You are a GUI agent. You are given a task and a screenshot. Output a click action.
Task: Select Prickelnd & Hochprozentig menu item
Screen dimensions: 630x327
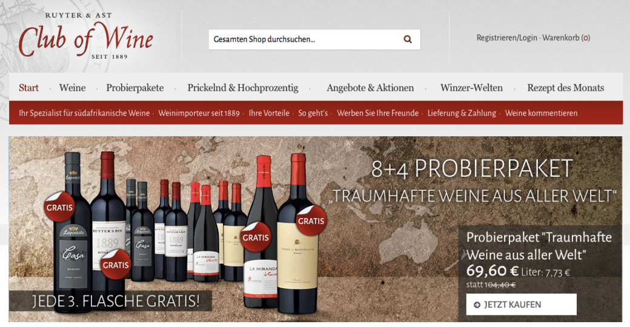(x=243, y=88)
